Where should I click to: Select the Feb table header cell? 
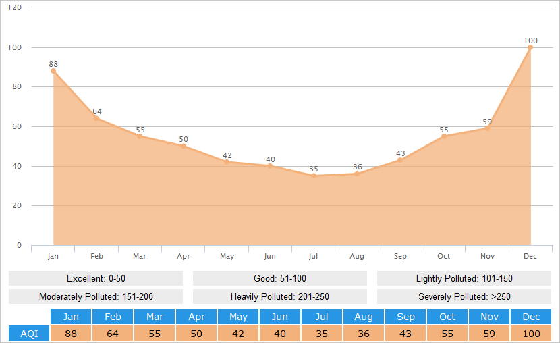coord(113,317)
